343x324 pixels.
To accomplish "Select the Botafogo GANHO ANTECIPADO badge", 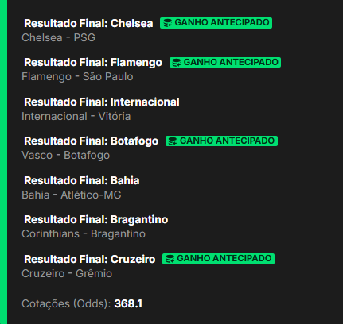I will (x=221, y=141).
